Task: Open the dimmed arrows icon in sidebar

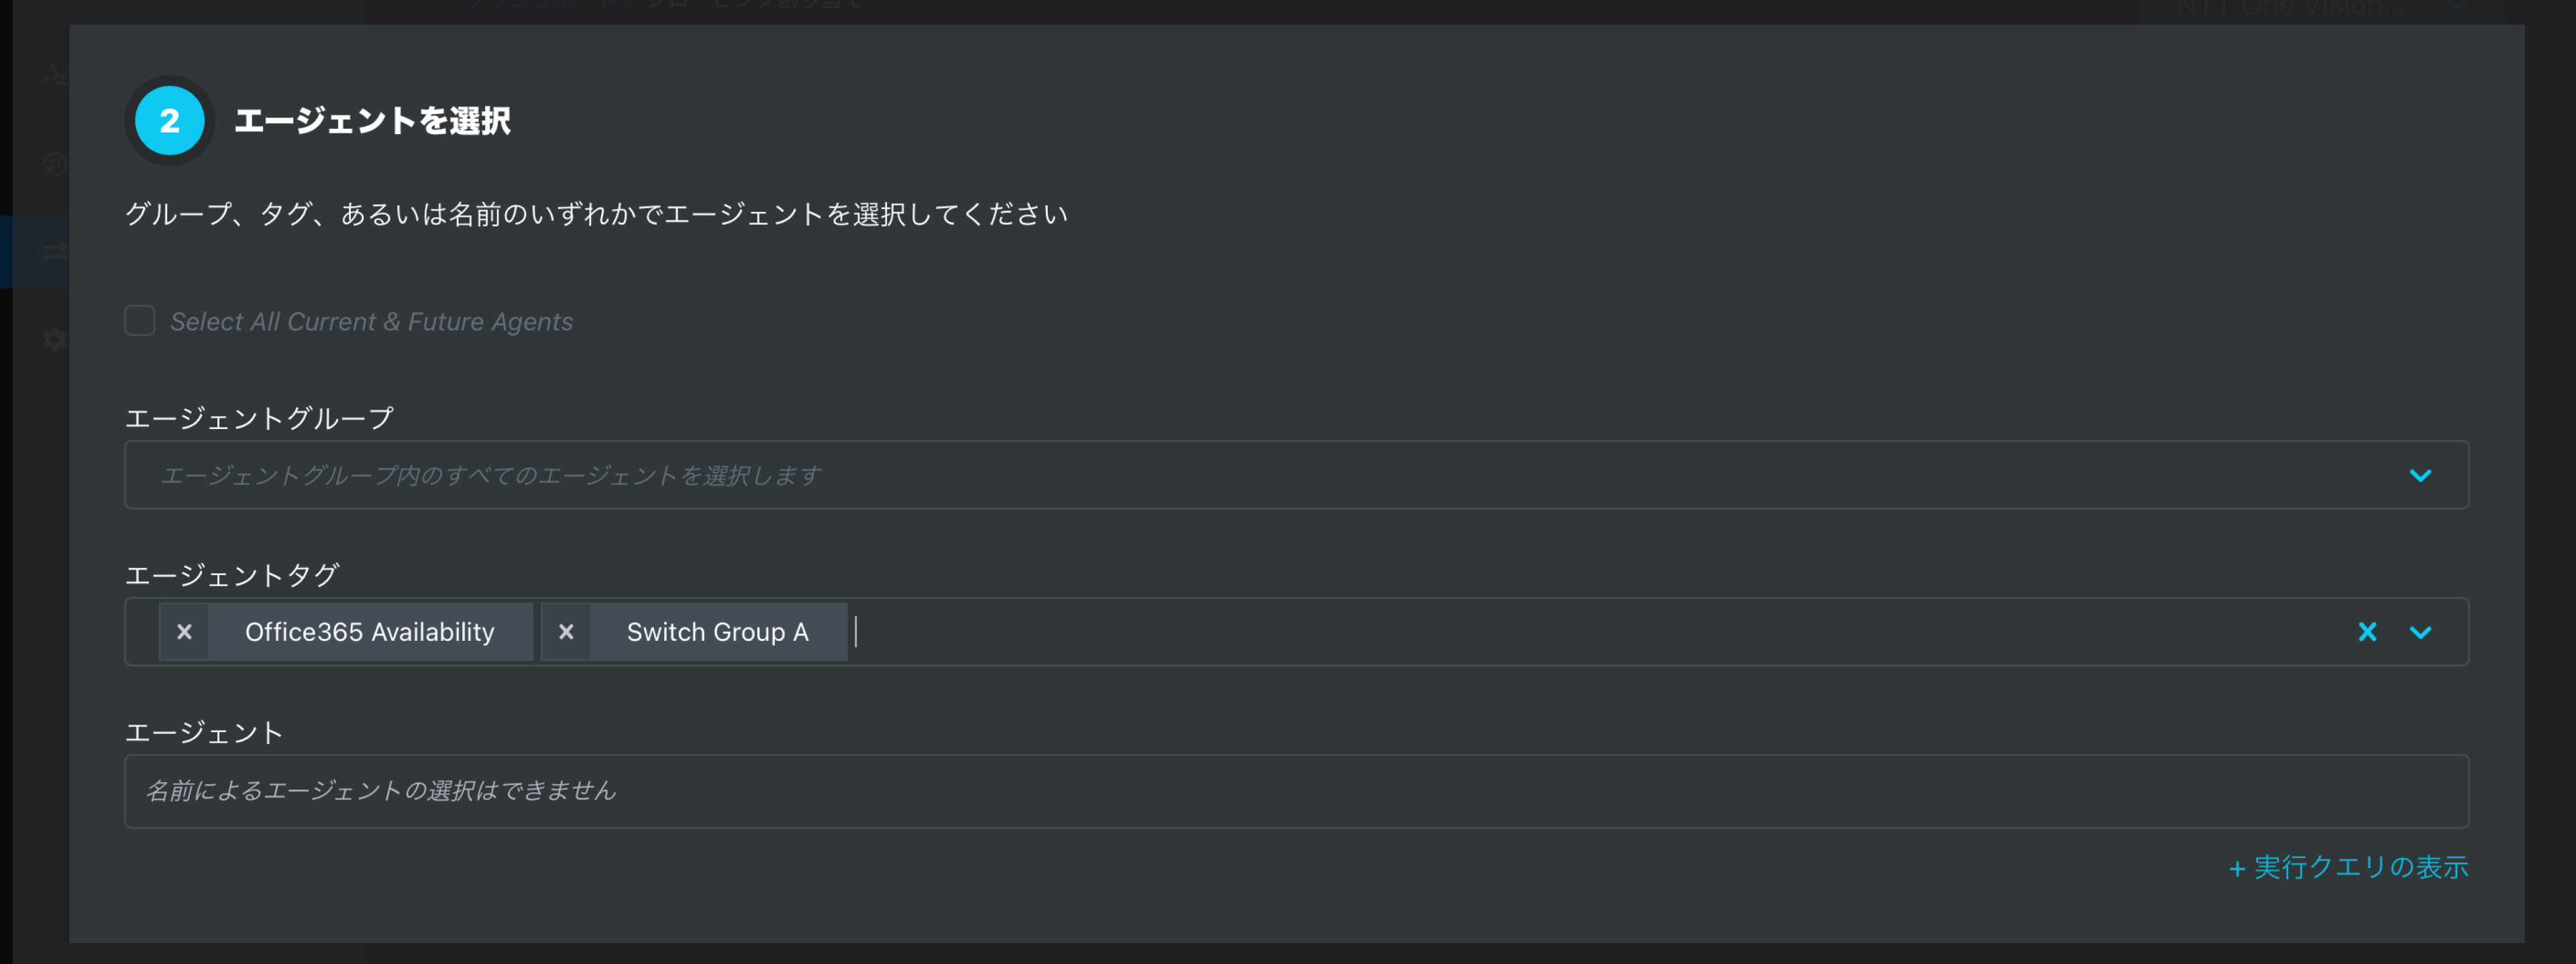Action: click(x=55, y=252)
